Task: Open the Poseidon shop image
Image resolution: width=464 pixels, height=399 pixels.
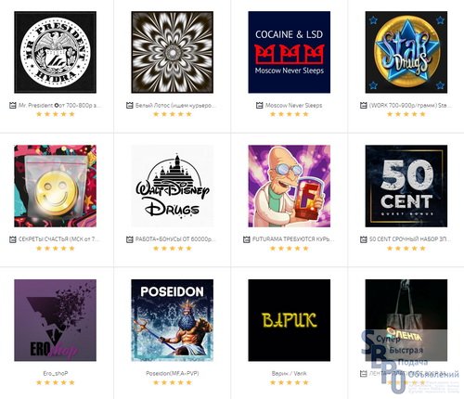Action: click(x=173, y=320)
